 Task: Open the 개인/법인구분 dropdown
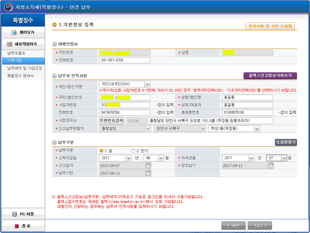[147, 84]
